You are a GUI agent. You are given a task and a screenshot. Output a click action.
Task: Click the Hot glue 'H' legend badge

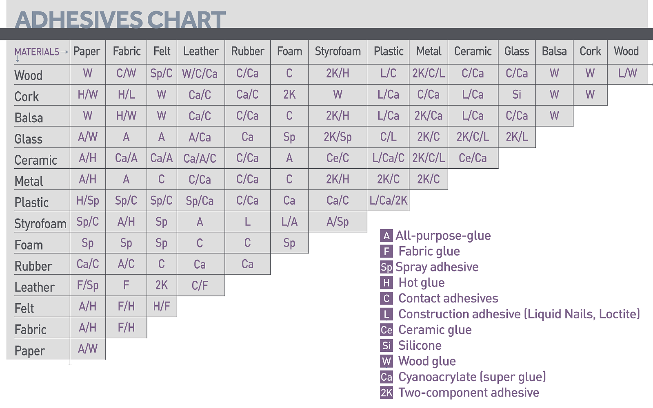[x=386, y=283]
